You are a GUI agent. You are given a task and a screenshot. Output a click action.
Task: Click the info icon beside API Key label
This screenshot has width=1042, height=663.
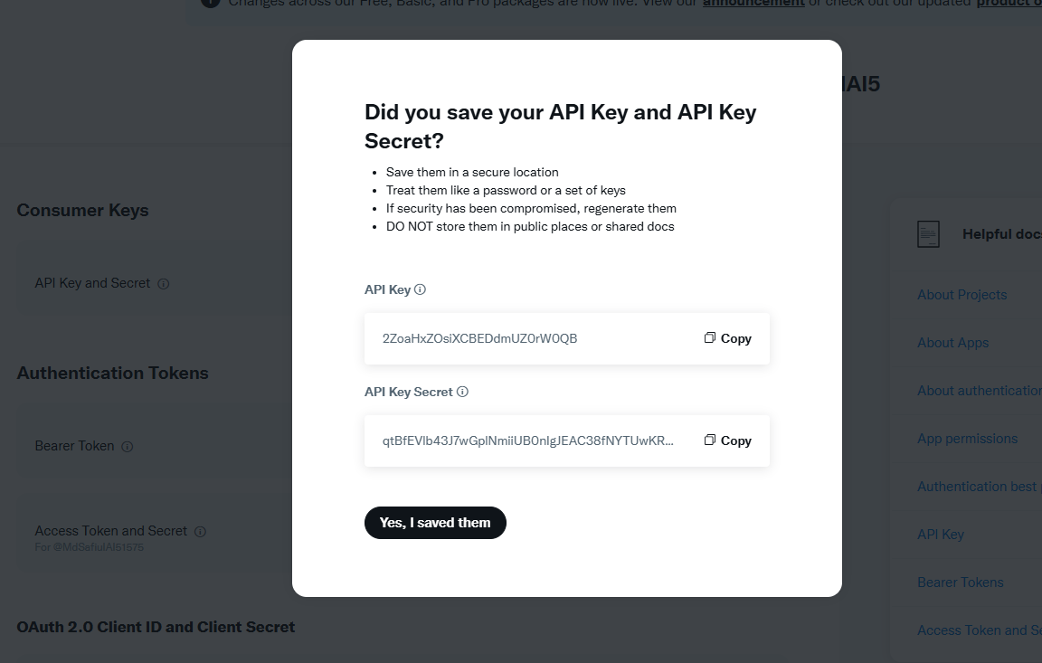coord(420,290)
